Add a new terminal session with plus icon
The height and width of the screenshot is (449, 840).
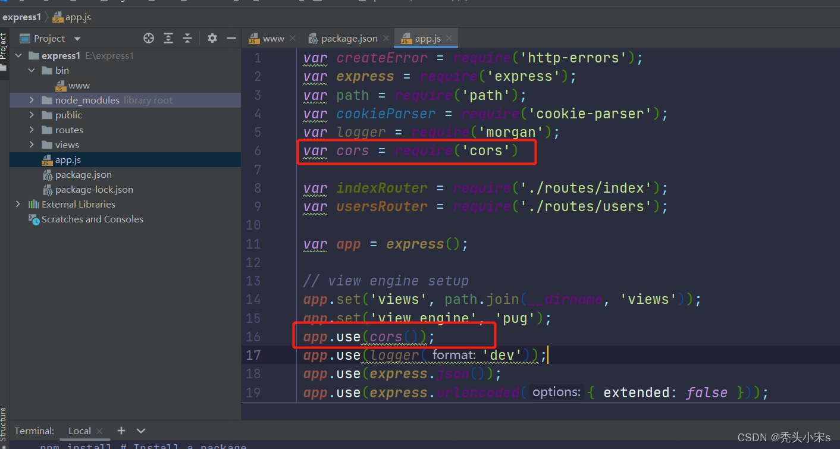121,431
